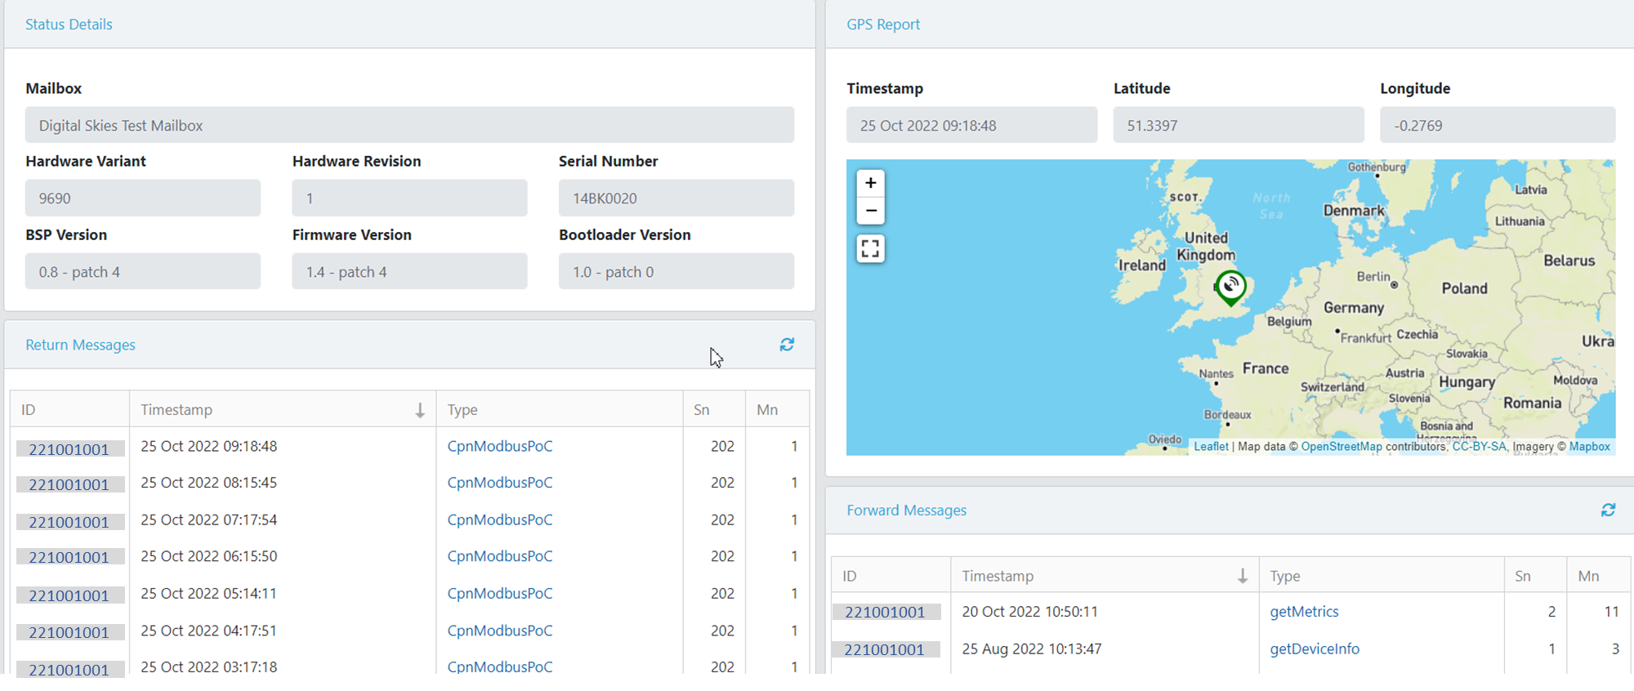Click the green GPS location marker
This screenshot has height=691, width=1634.
[x=1230, y=287]
